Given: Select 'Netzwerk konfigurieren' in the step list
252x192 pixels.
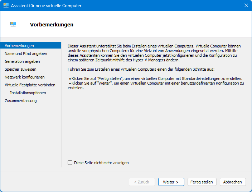Looking at the screenshot, I should tap(25, 77).
